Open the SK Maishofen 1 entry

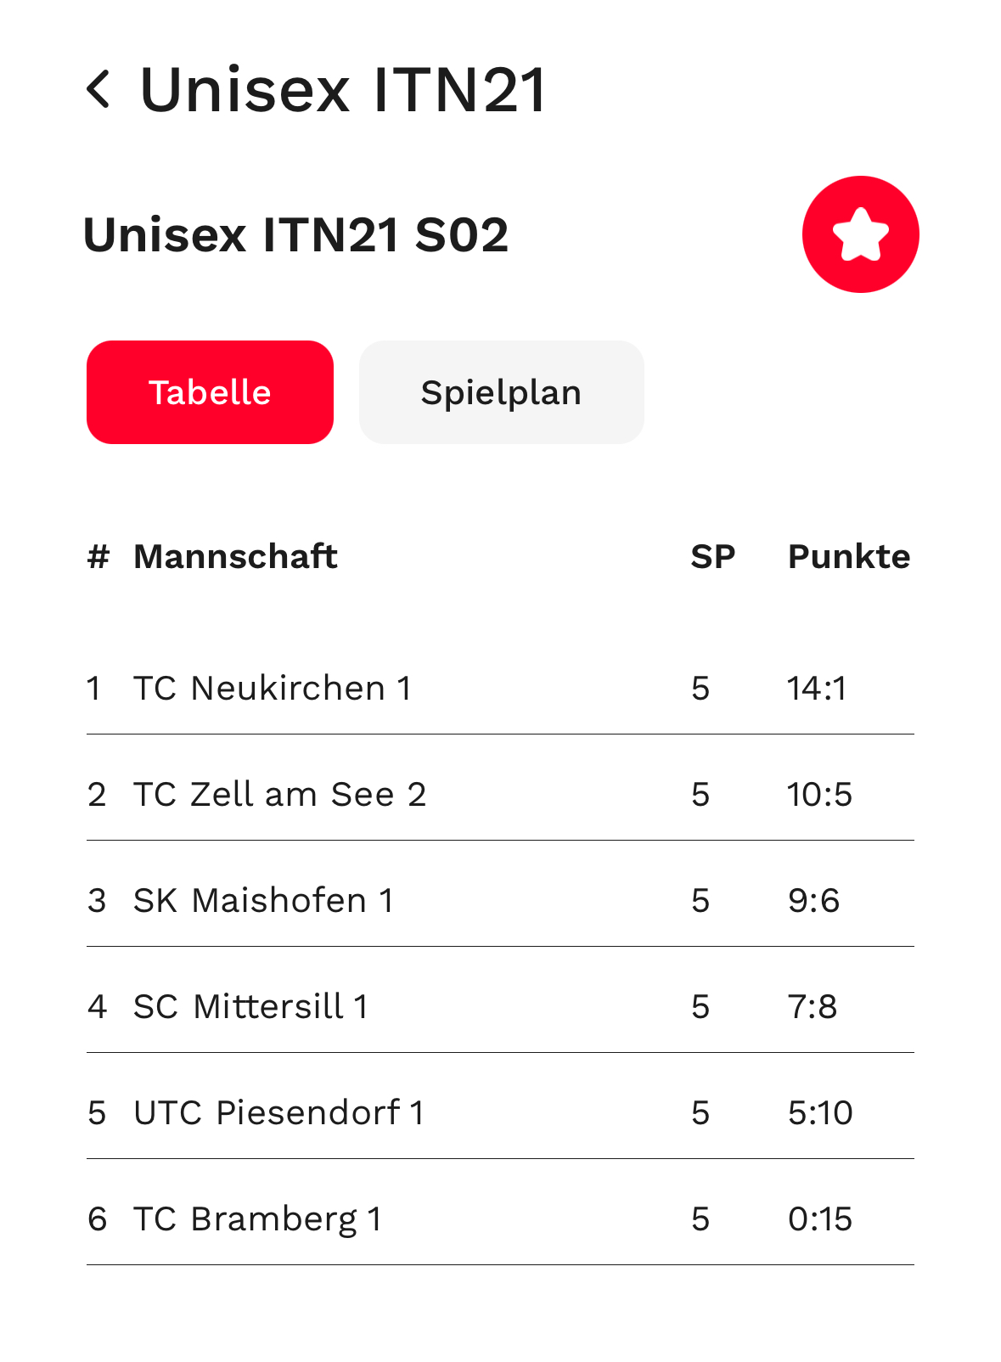point(500,900)
